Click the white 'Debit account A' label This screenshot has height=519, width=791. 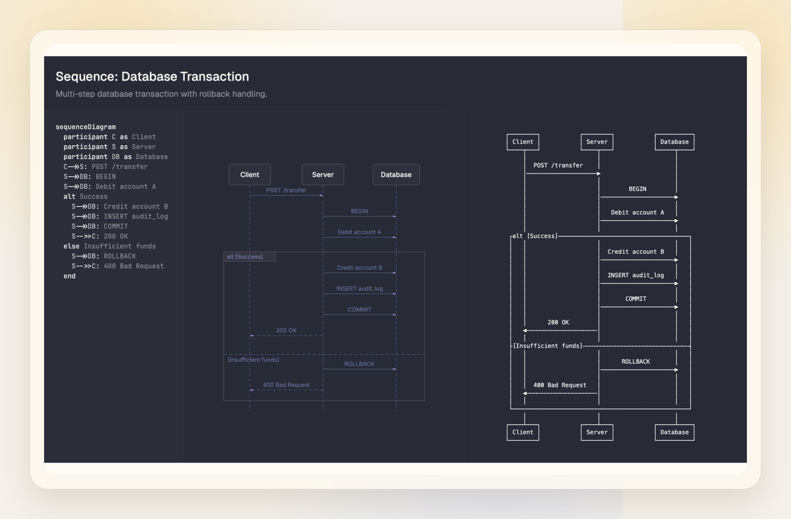637,213
